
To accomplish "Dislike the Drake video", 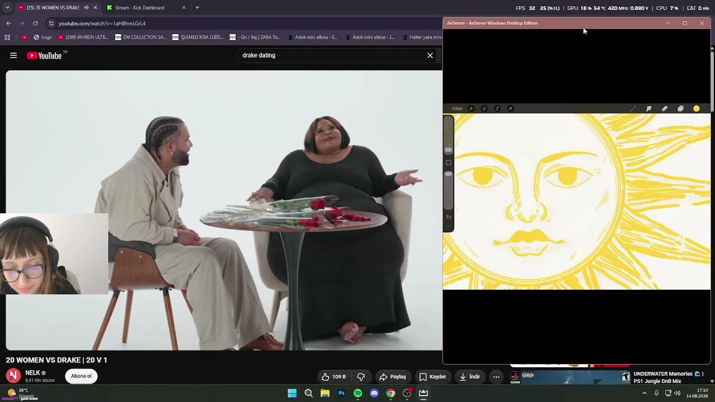I will pos(361,377).
